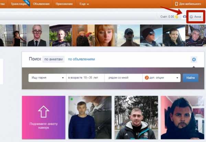The image size is (206, 142).
Task: Click the рядом со мной location field
Action: [x=124, y=78]
